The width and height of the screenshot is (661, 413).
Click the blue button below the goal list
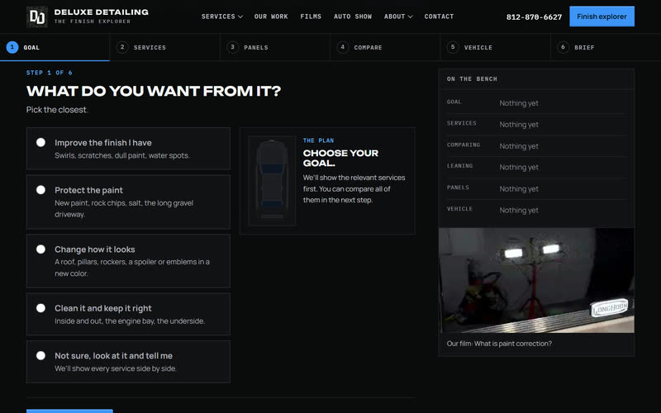(69, 411)
